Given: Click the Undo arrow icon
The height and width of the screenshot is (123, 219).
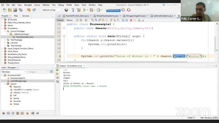Looking at the screenshot, I should (29, 10).
